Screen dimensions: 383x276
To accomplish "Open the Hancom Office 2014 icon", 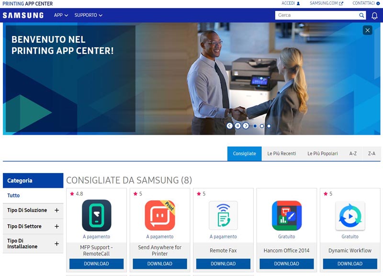I will coord(286,215).
